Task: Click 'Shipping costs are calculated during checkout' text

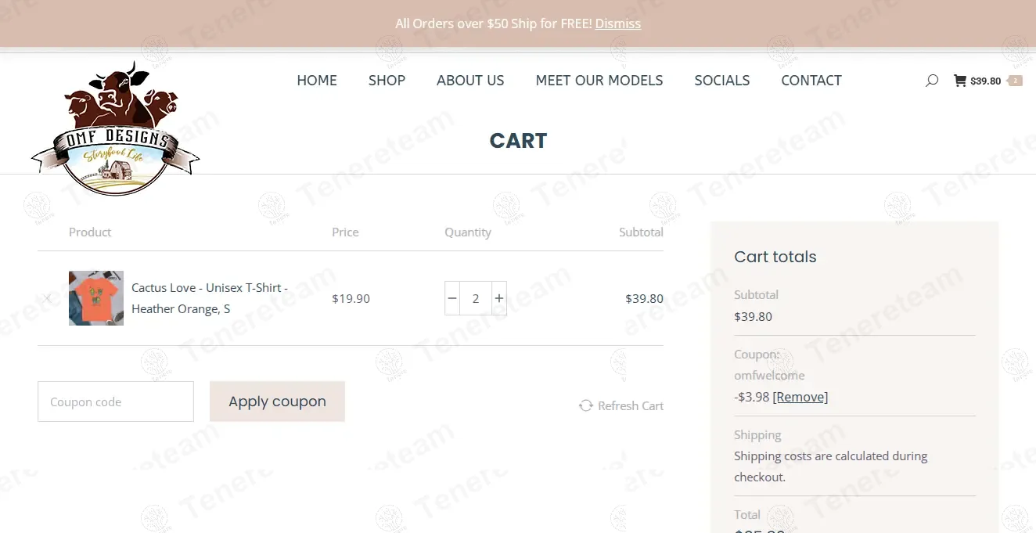Action: [831, 466]
